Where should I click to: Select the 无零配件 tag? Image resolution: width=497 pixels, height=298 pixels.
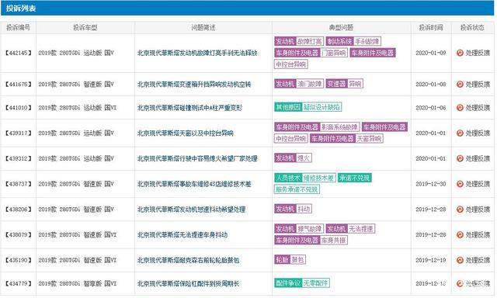tap(315, 282)
